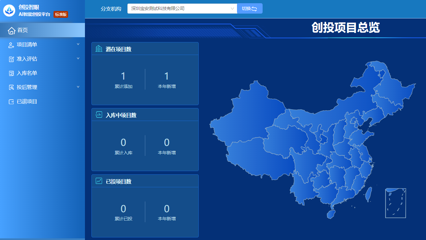Click the chart icon on 已投项目数 card
The image size is (426, 240).
99,181
